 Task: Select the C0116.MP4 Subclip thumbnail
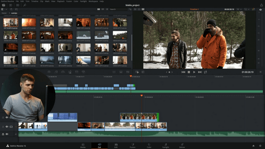pos(11,23)
